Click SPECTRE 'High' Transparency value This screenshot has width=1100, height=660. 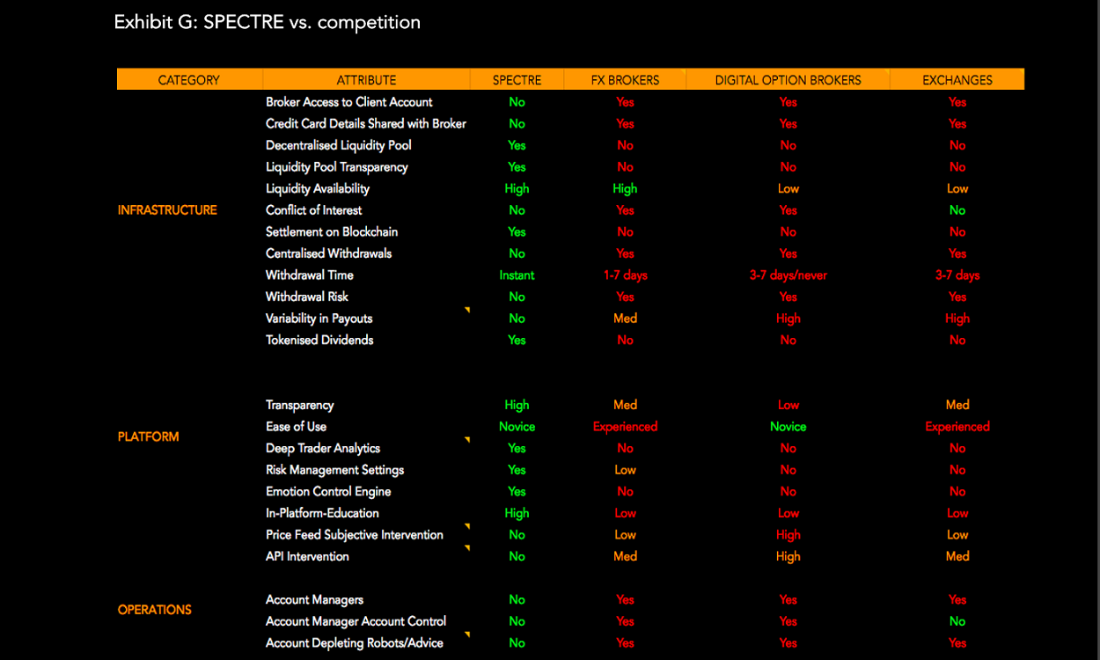pos(517,405)
